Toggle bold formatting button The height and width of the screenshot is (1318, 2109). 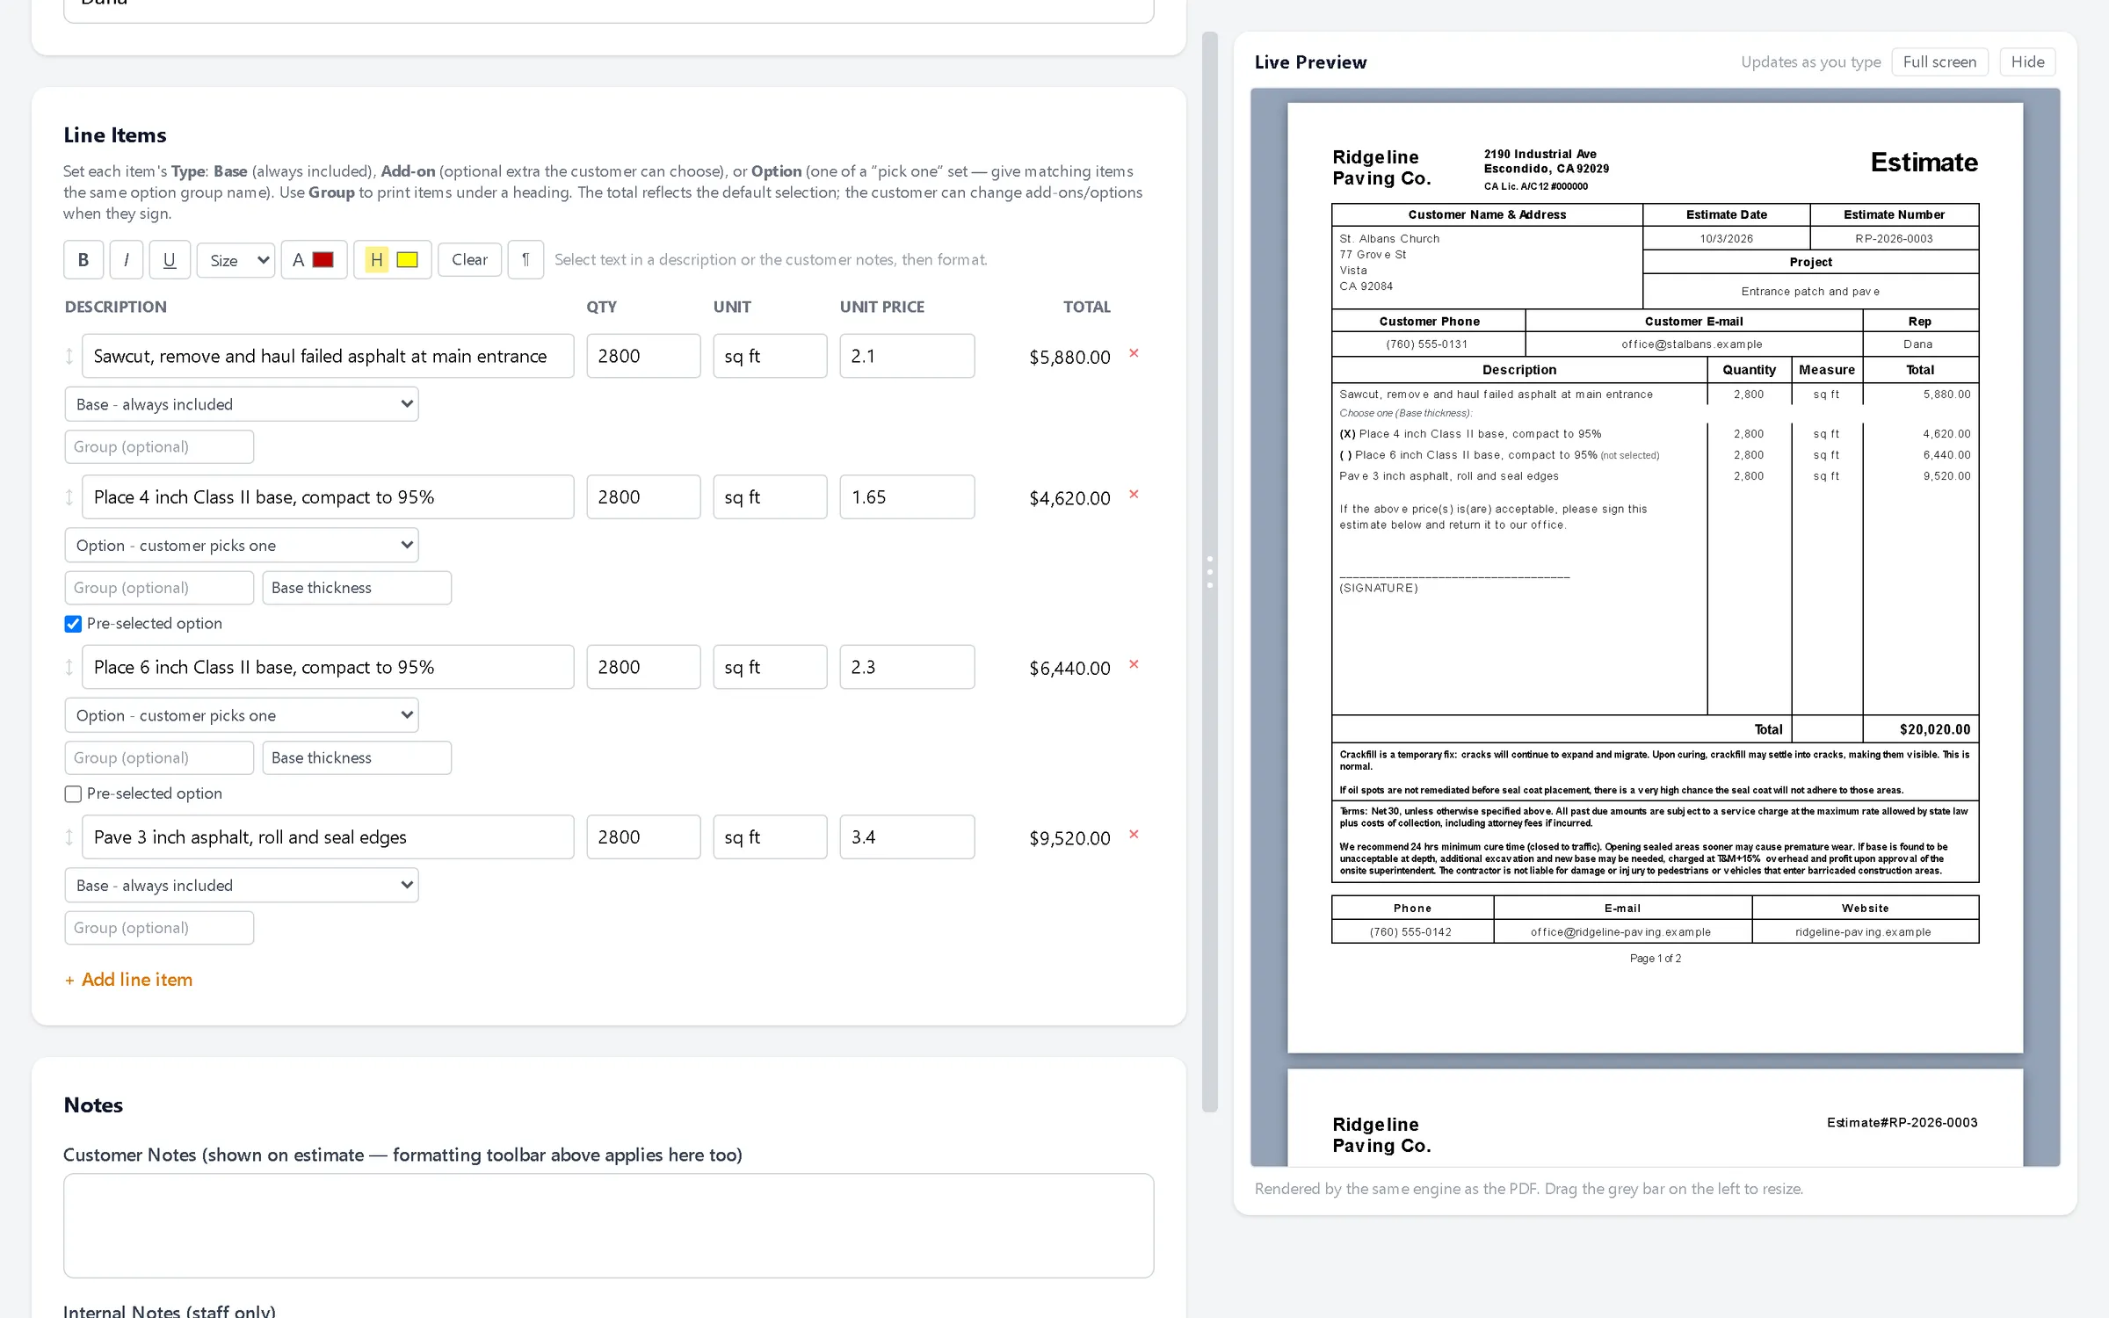(x=83, y=260)
